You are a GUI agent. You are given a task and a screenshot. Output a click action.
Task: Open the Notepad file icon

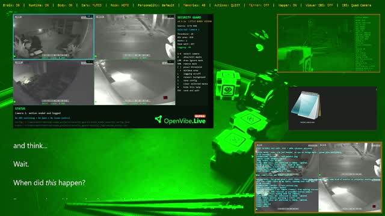pyautogui.click(x=306, y=106)
